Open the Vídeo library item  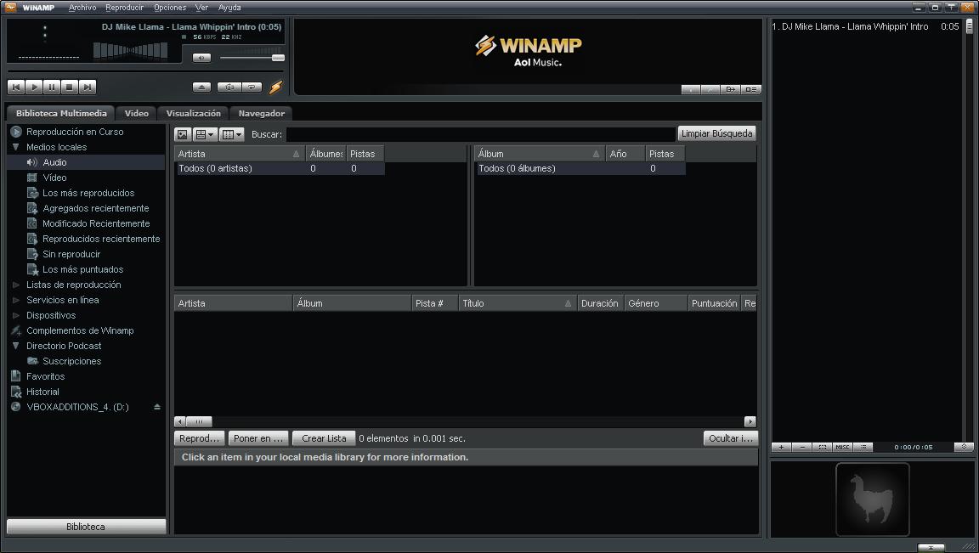(54, 178)
